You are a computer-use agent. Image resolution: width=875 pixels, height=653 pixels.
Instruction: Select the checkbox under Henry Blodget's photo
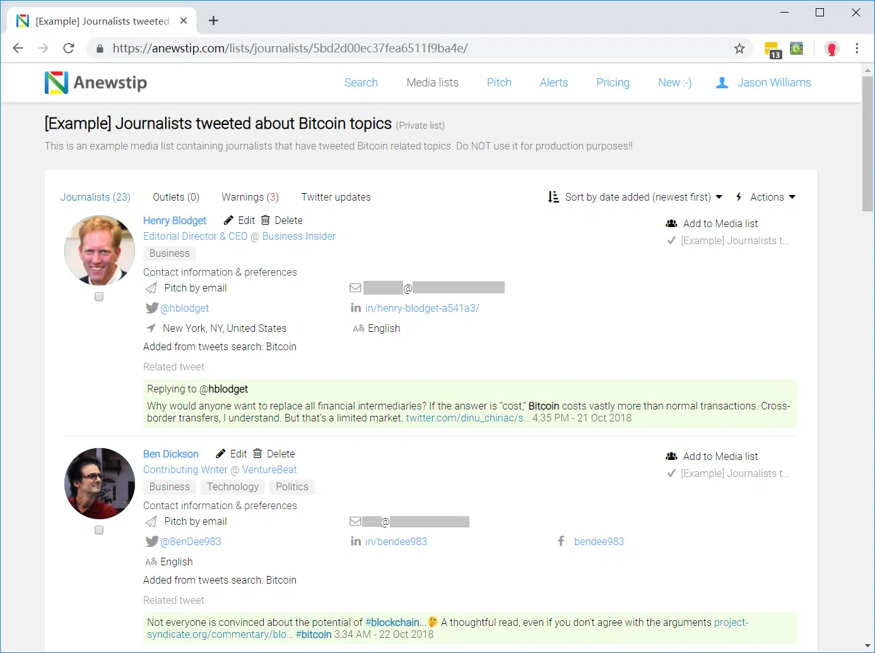tap(99, 297)
